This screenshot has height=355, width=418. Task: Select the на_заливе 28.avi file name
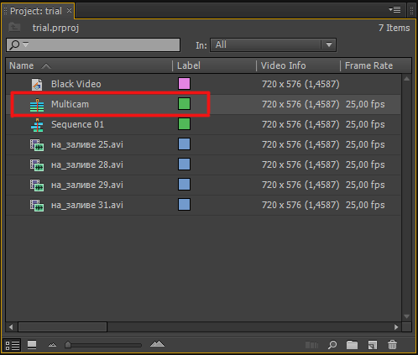coord(87,164)
